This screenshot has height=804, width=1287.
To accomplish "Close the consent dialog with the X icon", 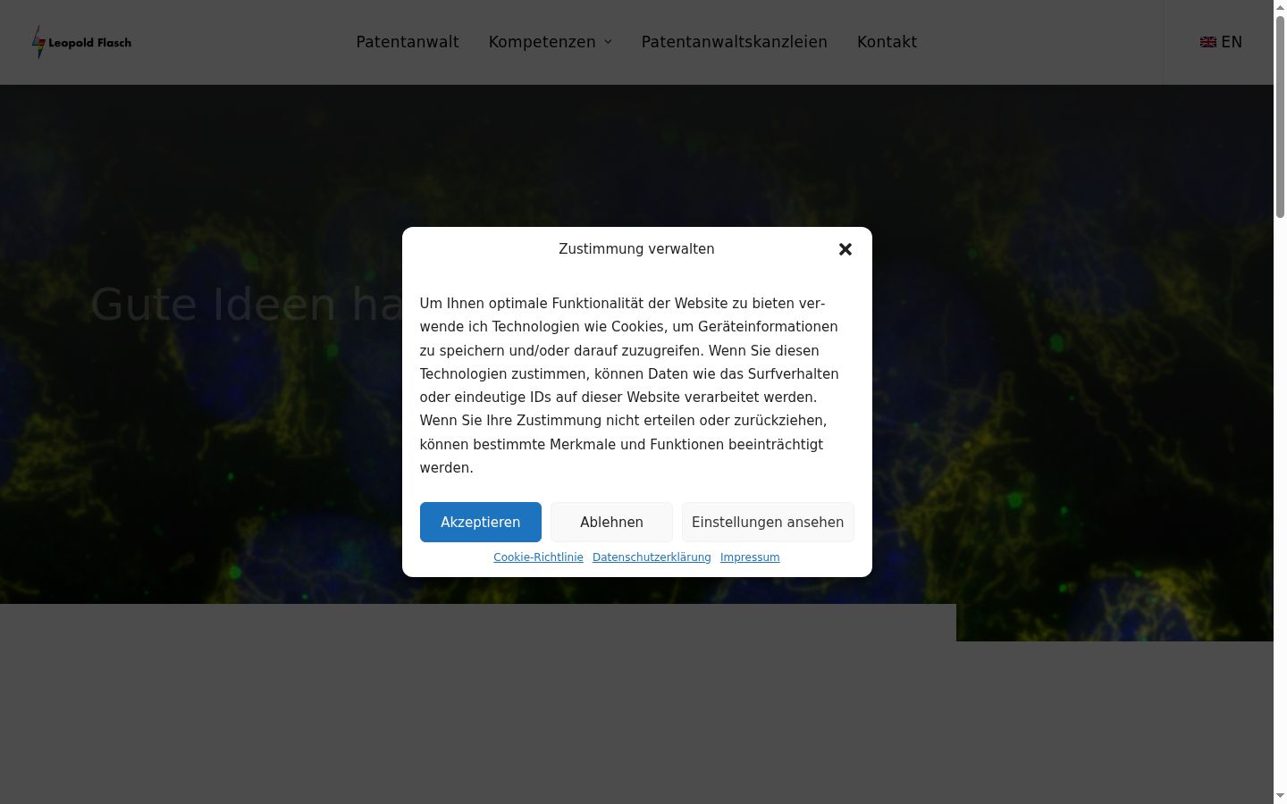I will click(x=845, y=249).
